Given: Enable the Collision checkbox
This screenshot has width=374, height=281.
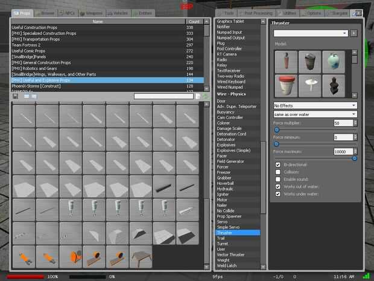Looking at the screenshot, I should point(277,172).
